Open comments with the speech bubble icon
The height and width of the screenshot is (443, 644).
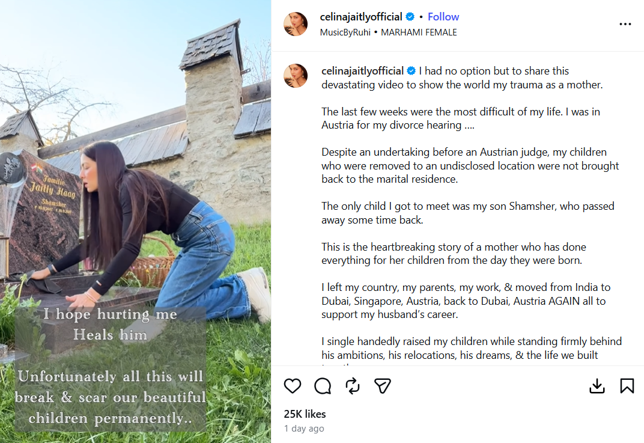pyautogui.click(x=323, y=386)
